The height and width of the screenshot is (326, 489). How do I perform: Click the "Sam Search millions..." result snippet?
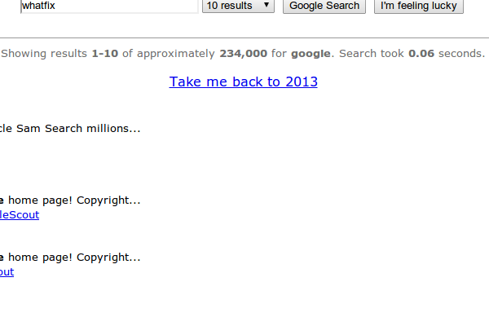[x=78, y=128]
